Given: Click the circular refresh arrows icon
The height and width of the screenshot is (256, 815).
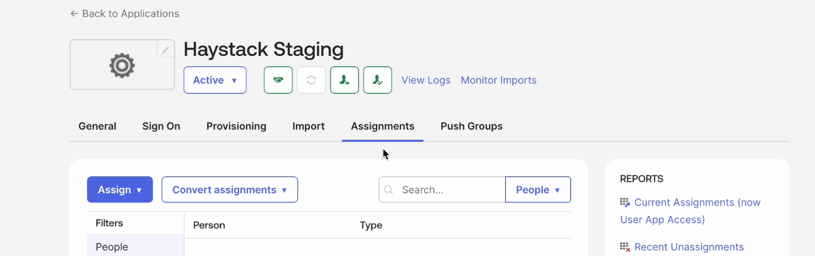Looking at the screenshot, I should (x=311, y=80).
